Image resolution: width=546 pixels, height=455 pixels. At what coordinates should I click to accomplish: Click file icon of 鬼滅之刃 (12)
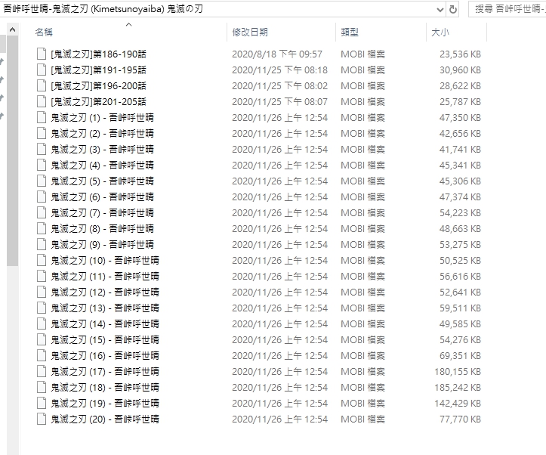click(x=42, y=292)
